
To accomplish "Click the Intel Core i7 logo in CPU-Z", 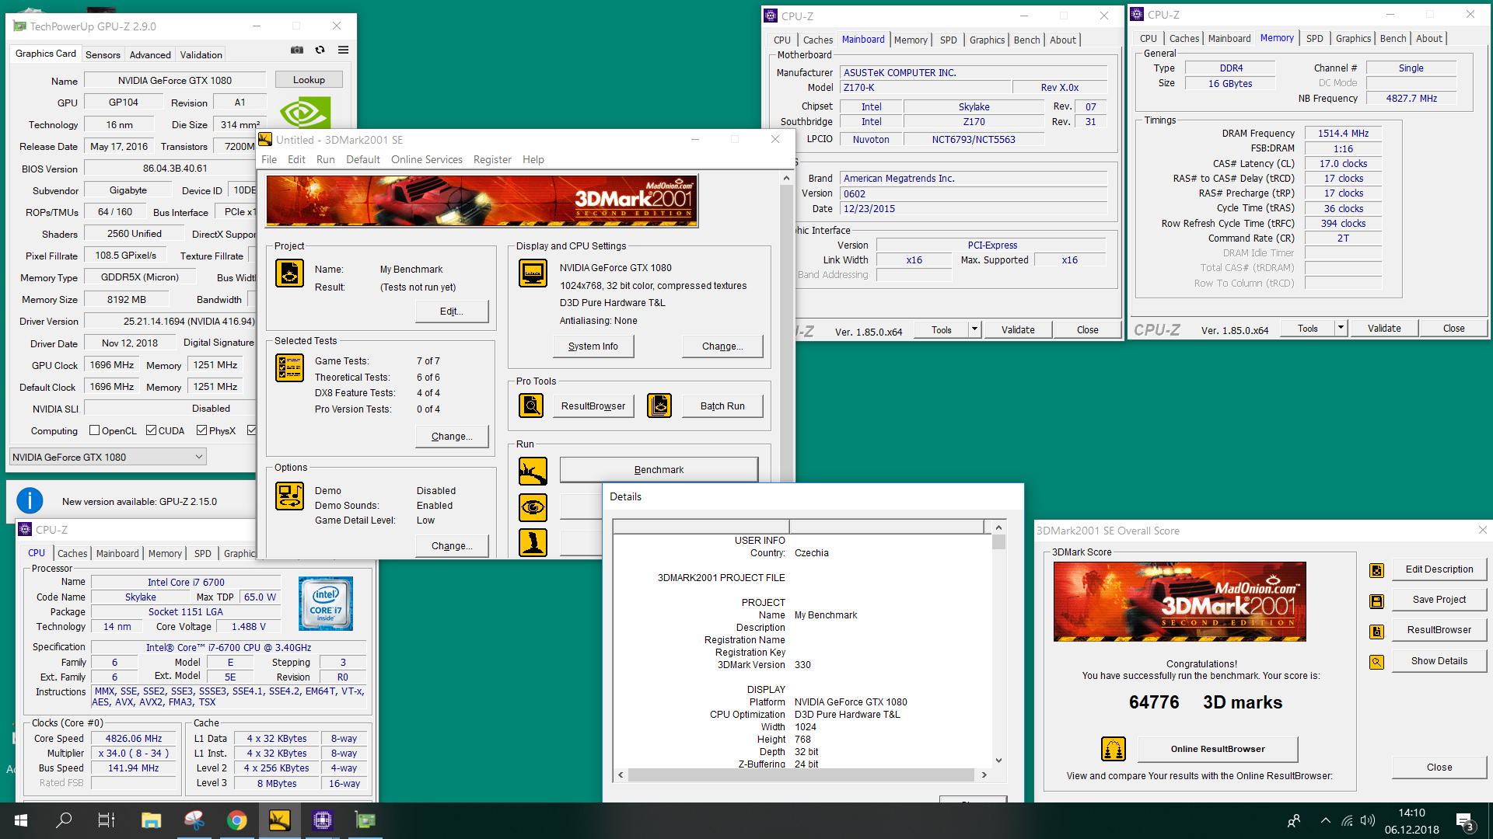I will point(326,604).
